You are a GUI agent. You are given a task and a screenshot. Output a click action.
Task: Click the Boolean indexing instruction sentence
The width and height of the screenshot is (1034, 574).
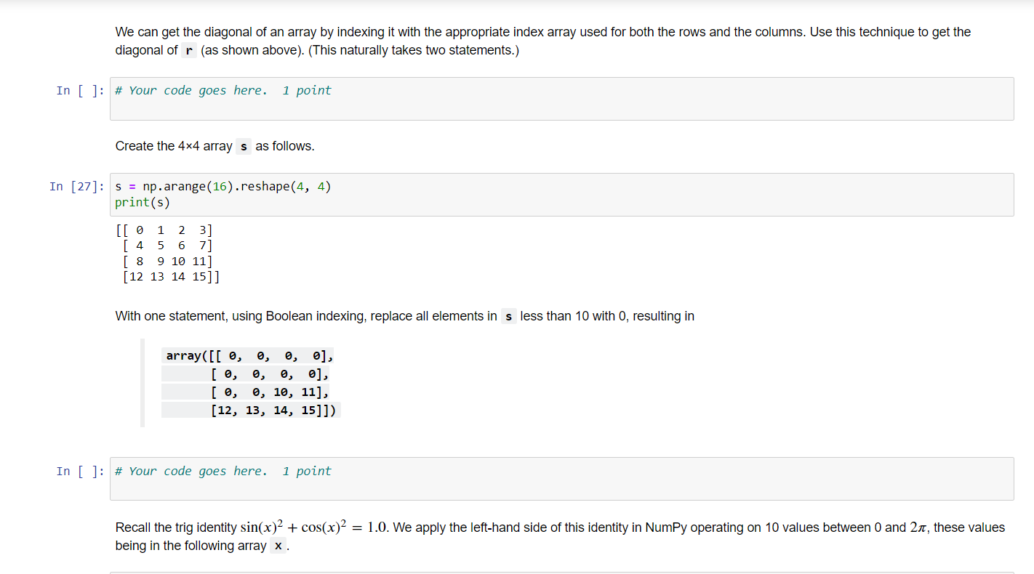tap(404, 316)
